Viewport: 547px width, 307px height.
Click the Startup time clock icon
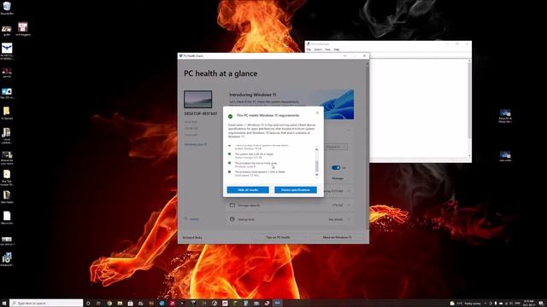(232, 219)
